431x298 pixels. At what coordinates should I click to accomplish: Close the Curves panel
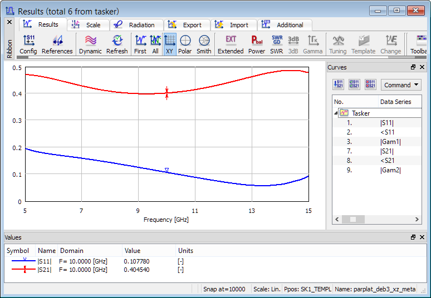pos(423,67)
